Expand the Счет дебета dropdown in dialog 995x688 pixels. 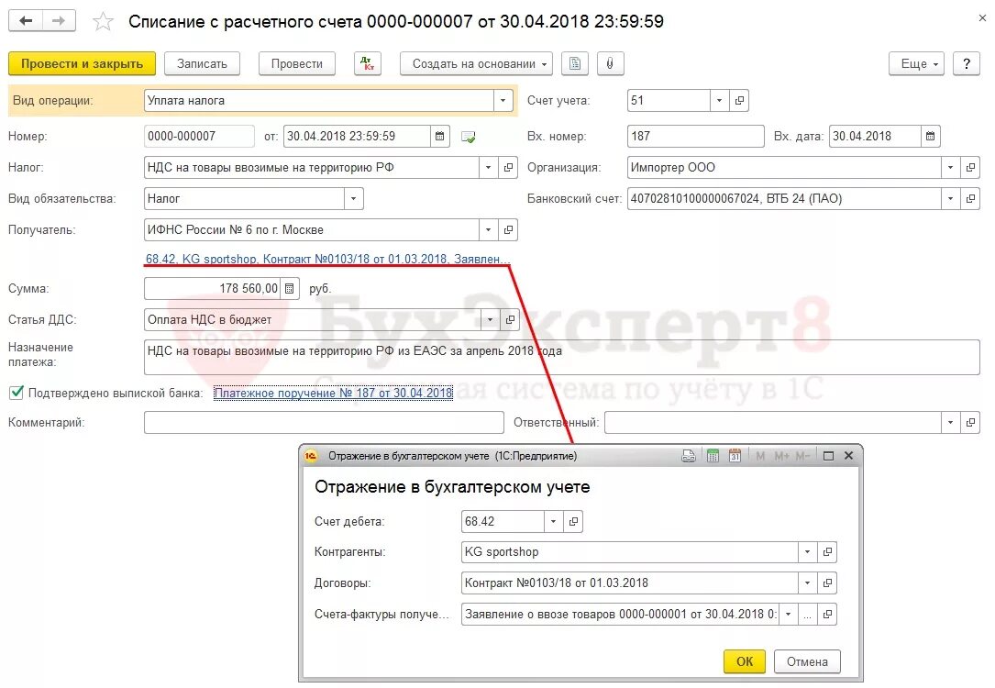pos(554,521)
